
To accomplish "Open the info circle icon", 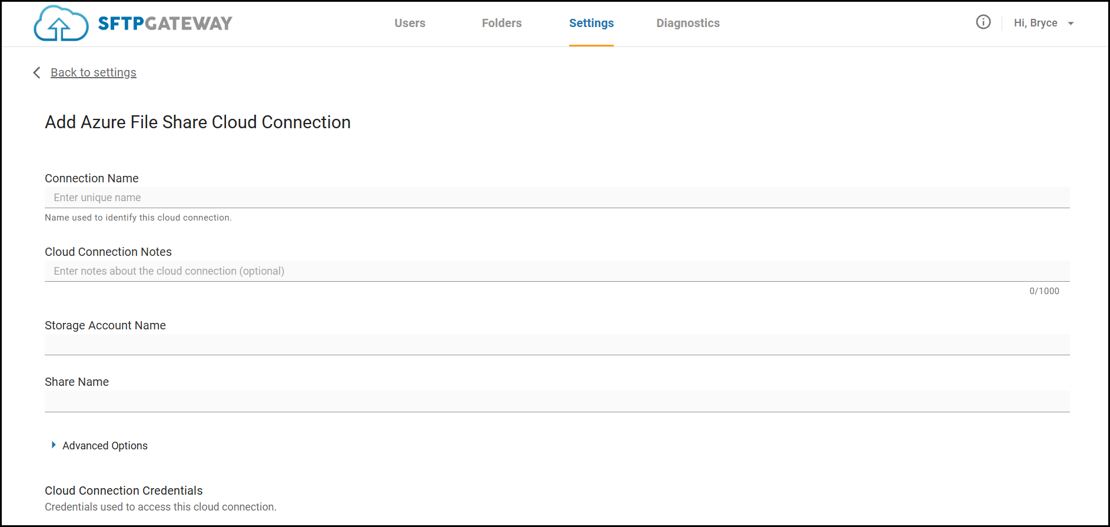I will (x=983, y=22).
